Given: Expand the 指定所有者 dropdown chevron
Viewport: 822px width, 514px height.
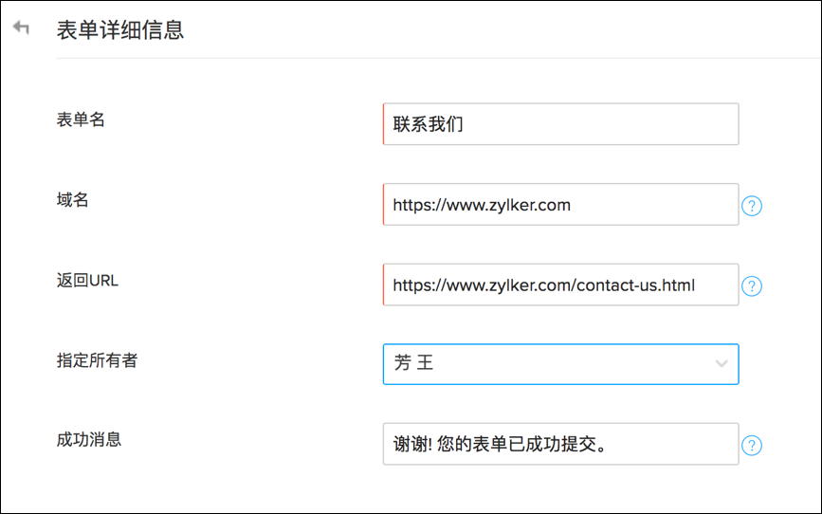Looking at the screenshot, I should (x=722, y=363).
